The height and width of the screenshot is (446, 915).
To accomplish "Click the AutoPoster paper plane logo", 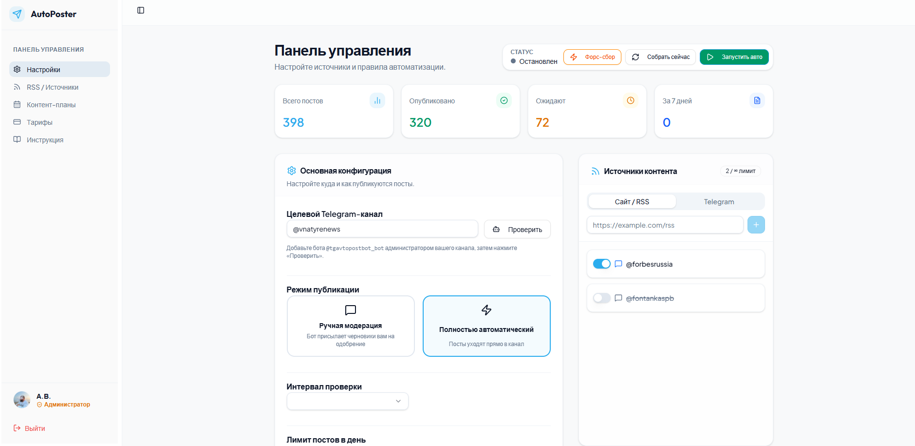I will pyautogui.click(x=17, y=14).
